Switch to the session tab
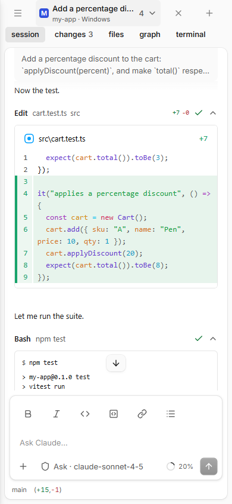The image size is (232, 504). point(25,35)
